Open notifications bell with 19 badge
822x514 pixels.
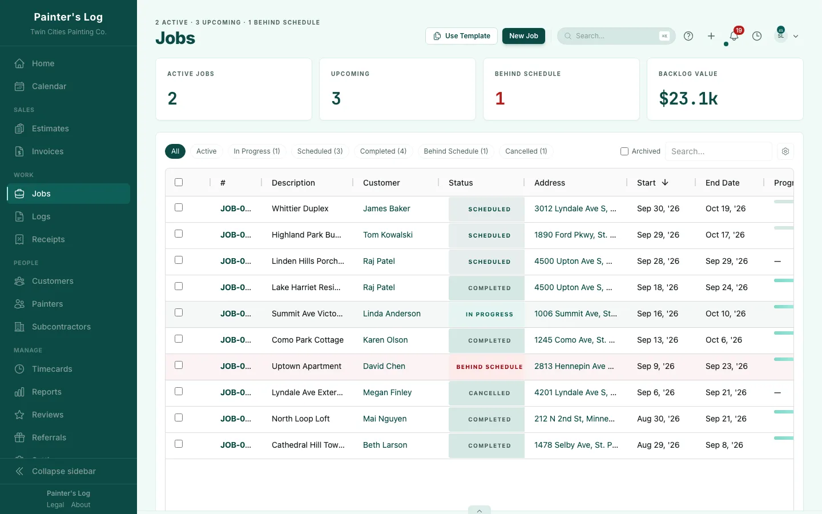[735, 35]
